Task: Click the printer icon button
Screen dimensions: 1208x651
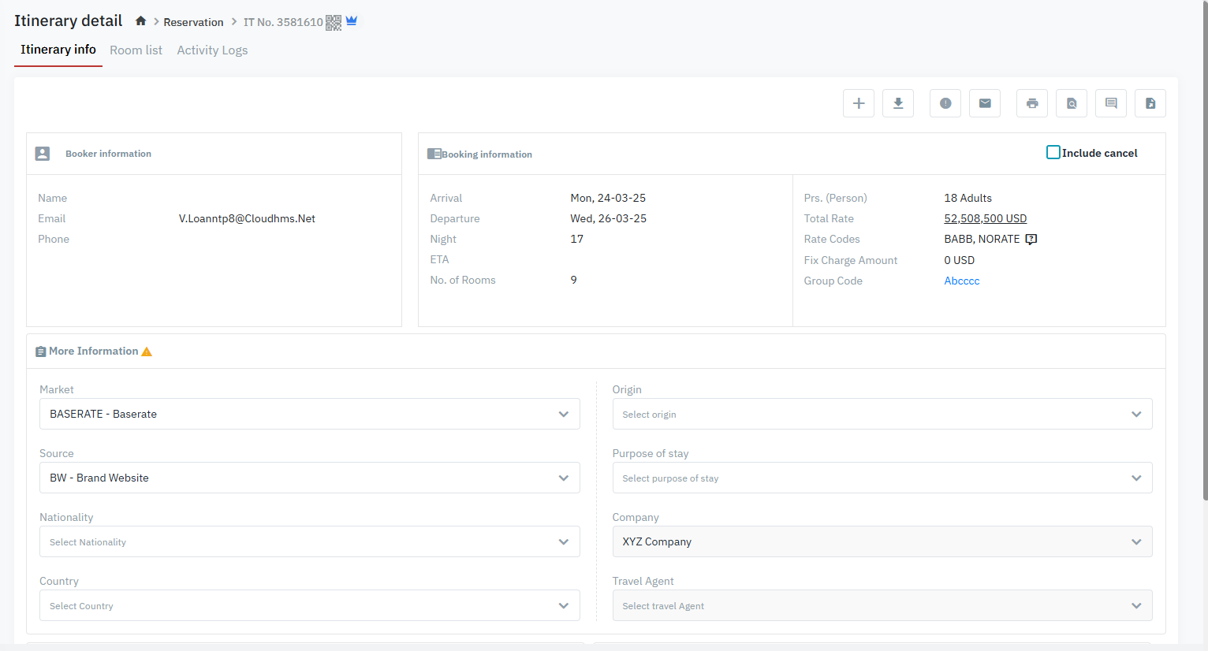Action: coord(1032,103)
